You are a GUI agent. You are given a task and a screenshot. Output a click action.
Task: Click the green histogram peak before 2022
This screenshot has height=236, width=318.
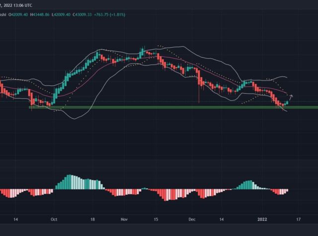(246, 184)
